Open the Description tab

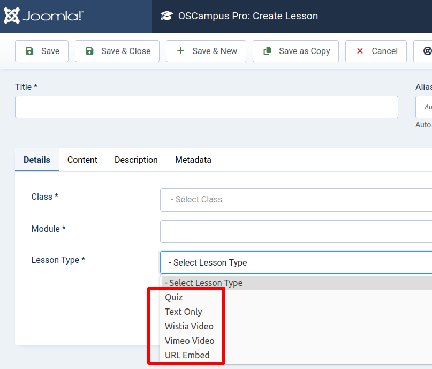tap(136, 160)
